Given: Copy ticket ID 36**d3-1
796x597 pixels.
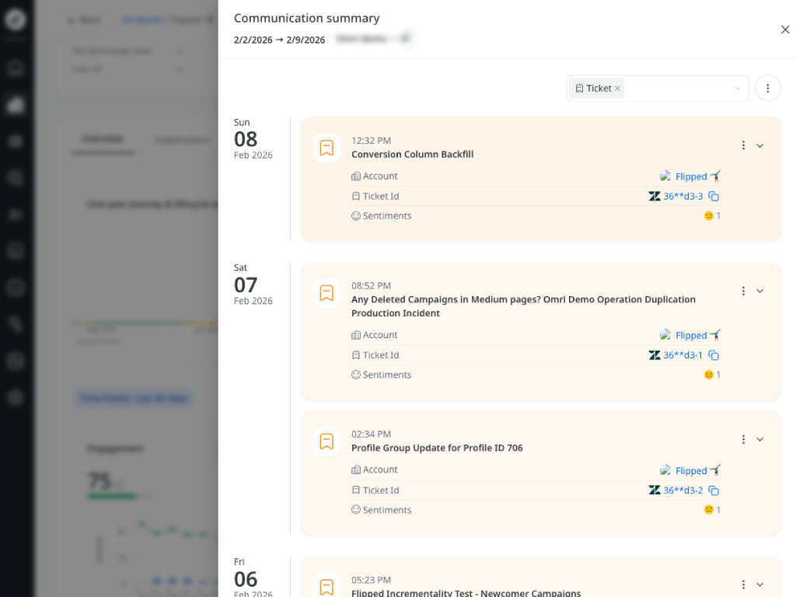Looking at the screenshot, I should [714, 355].
